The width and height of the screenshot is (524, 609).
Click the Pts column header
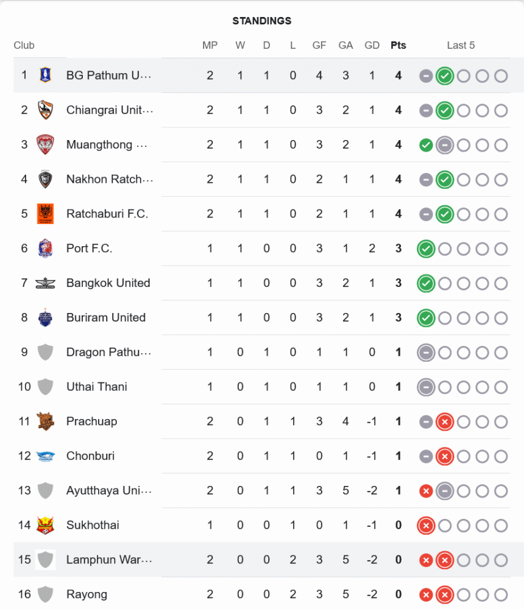coord(398,46)
